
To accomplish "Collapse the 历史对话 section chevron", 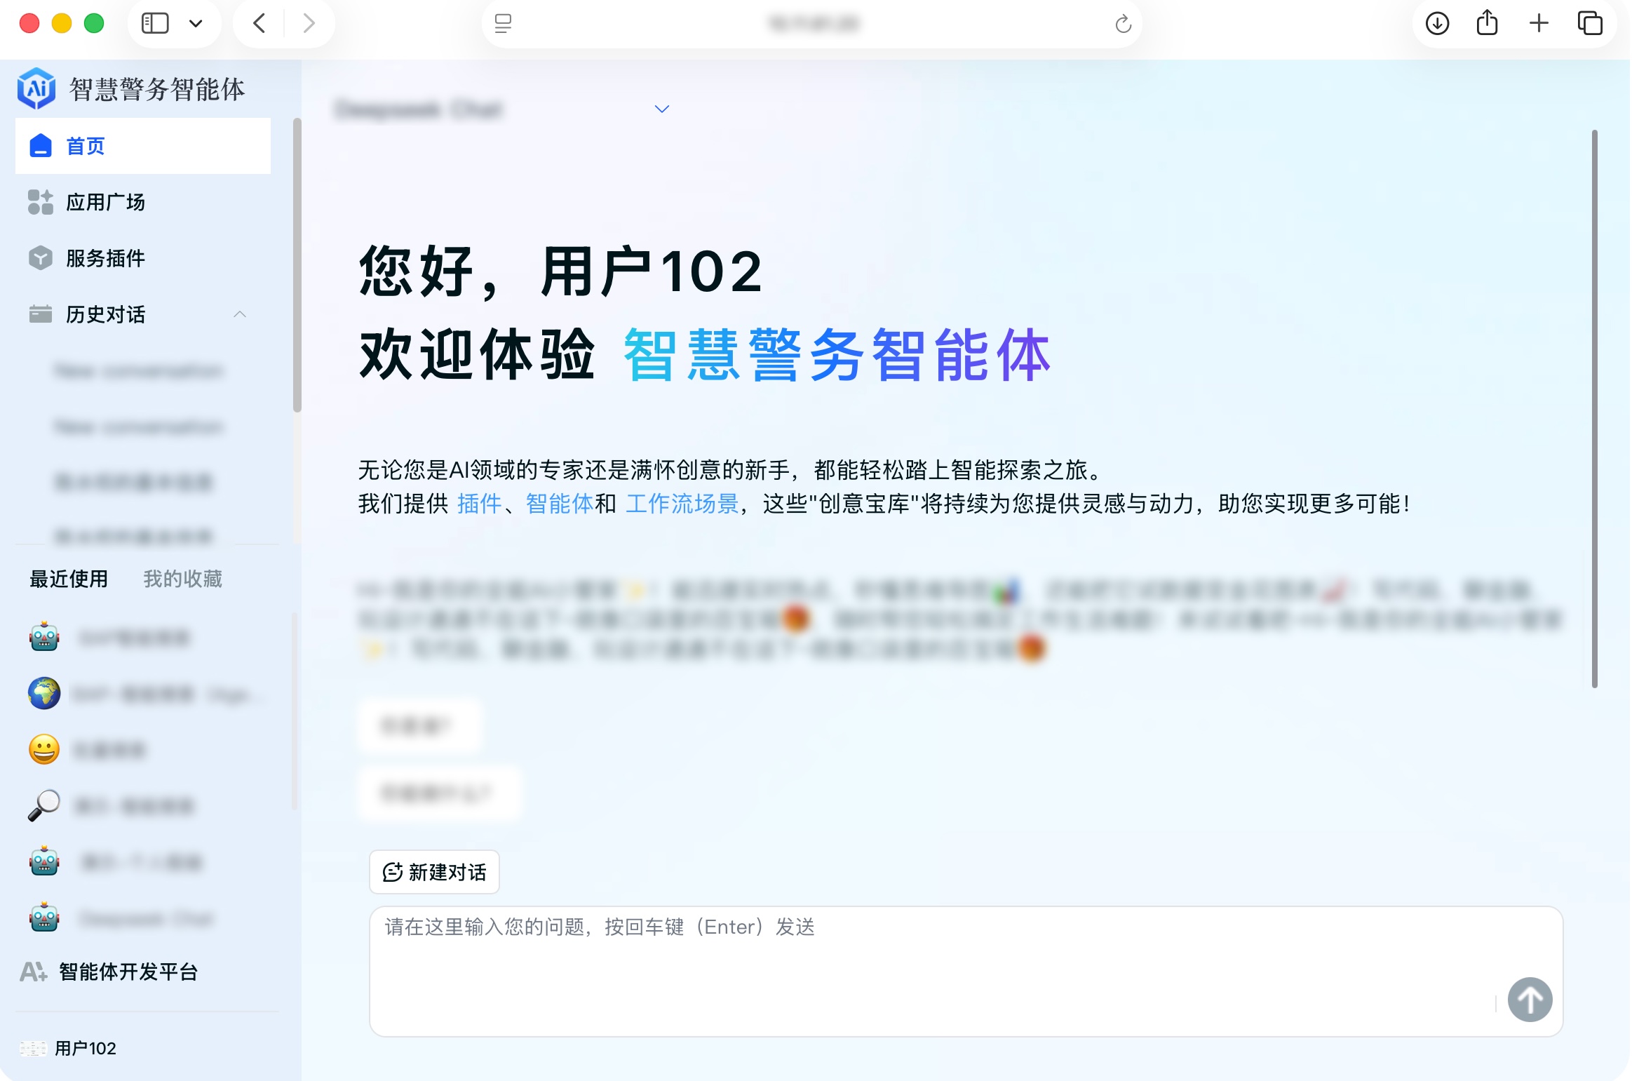I will 241,314.
